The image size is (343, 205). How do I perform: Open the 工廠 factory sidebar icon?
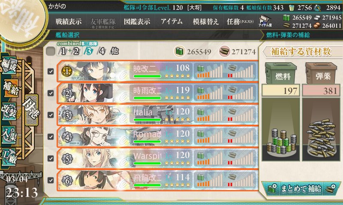(9, 157)
